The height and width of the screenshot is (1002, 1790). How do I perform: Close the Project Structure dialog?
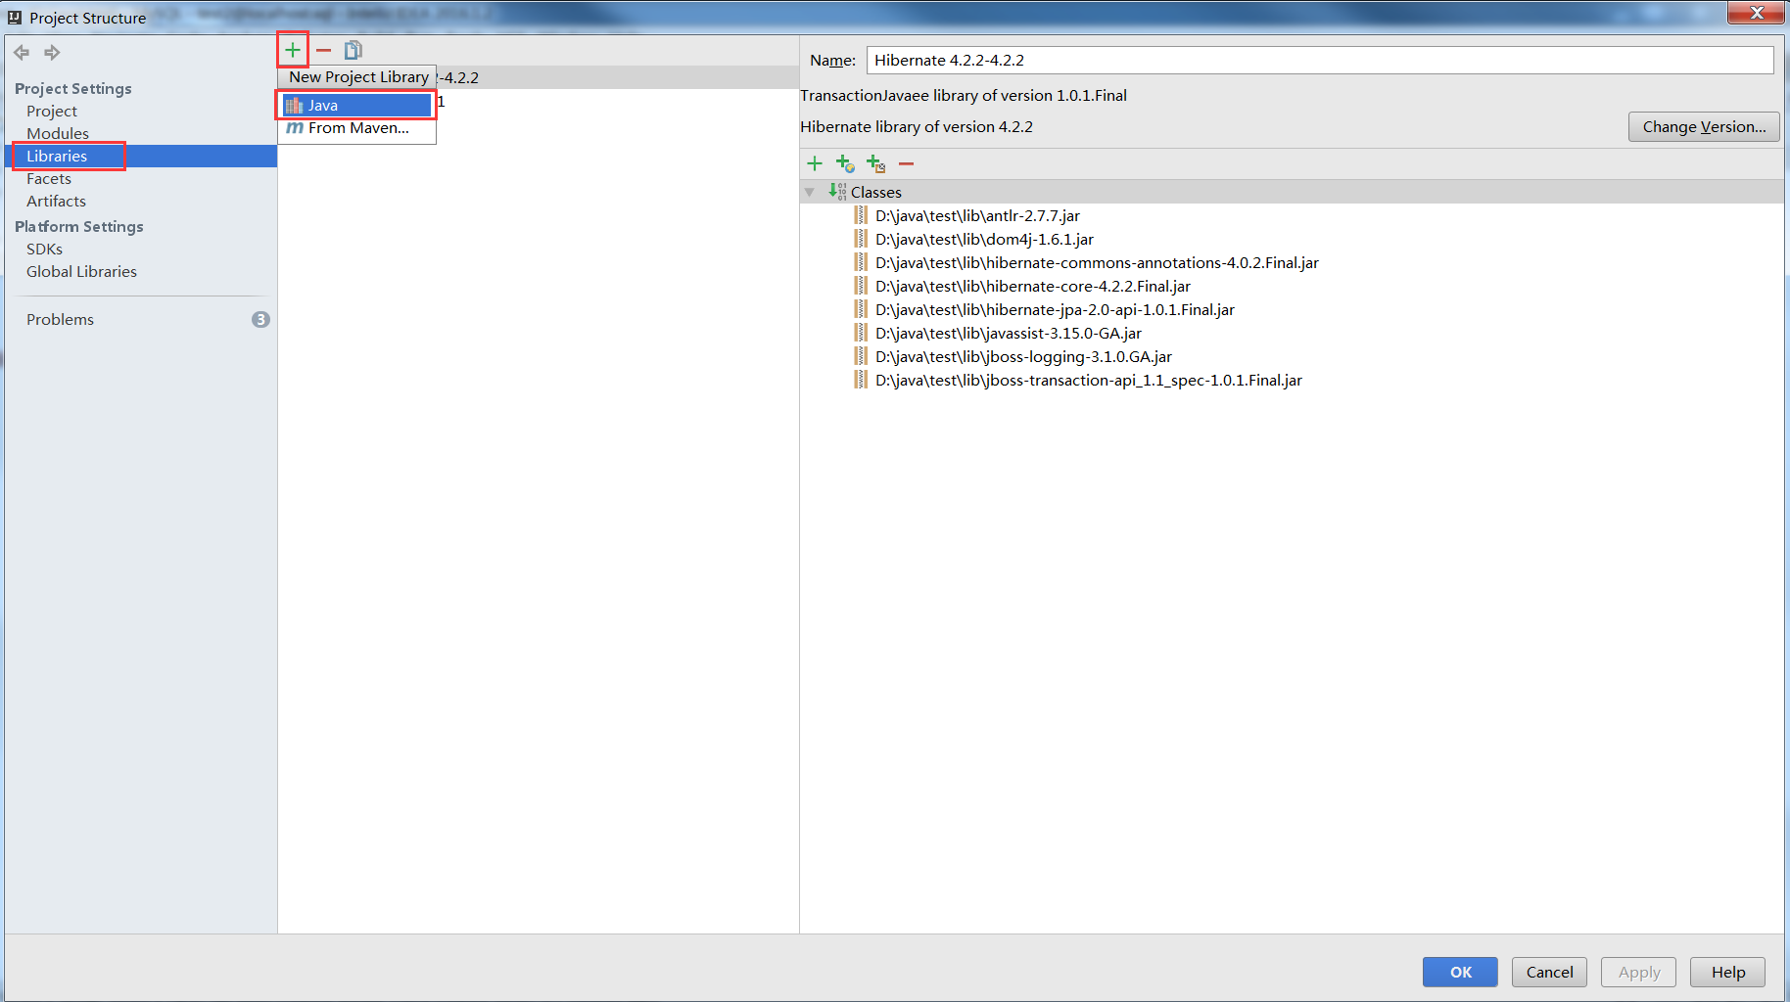click(x=1757, y=12)
